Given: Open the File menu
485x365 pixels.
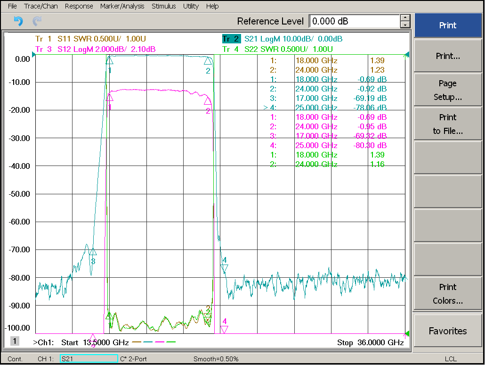Looking at the screenshot, I should point(12,6).
